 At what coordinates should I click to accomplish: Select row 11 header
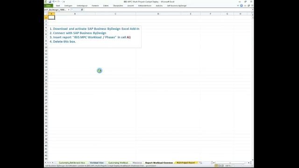[46, 50]
